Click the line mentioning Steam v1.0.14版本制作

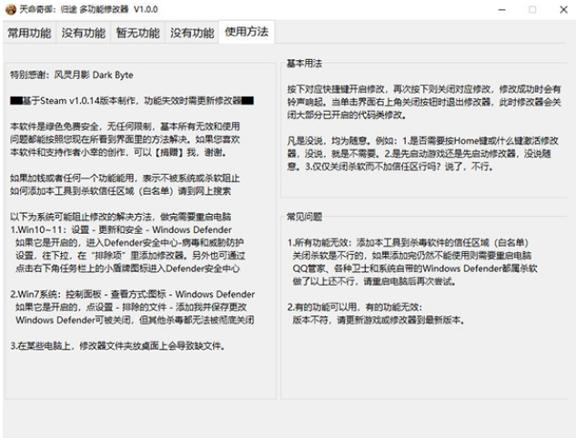(x=132, y=101)
